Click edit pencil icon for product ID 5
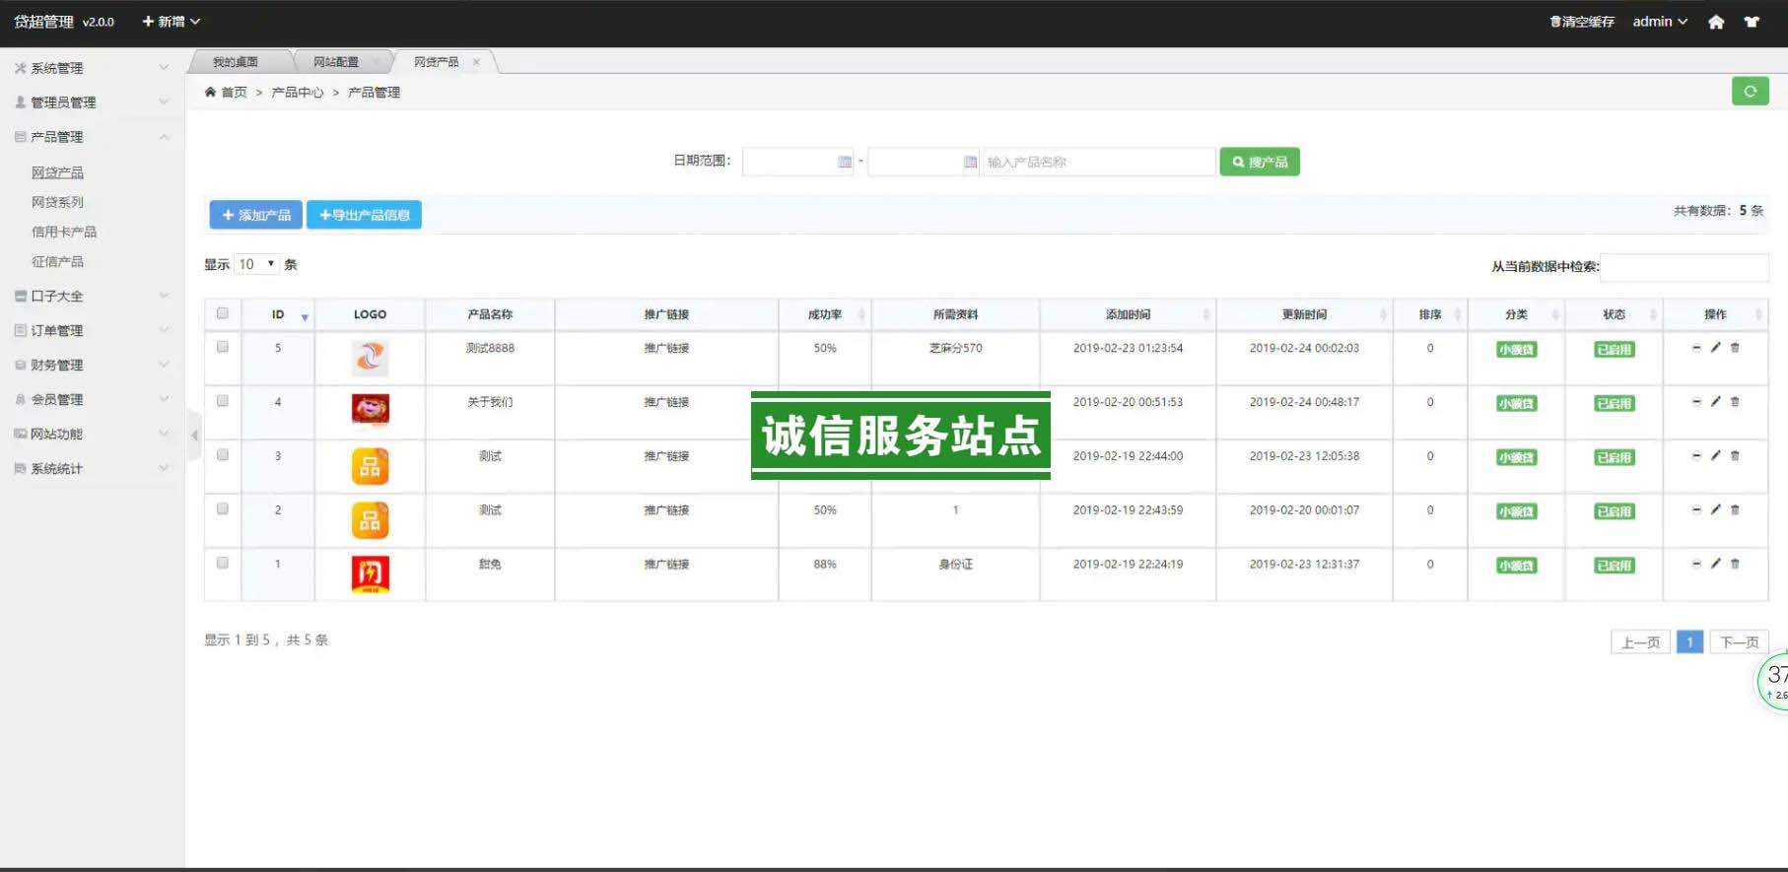Image resolution: width=1788 pixels, height=872 pixels. [x=1715, y=348]
